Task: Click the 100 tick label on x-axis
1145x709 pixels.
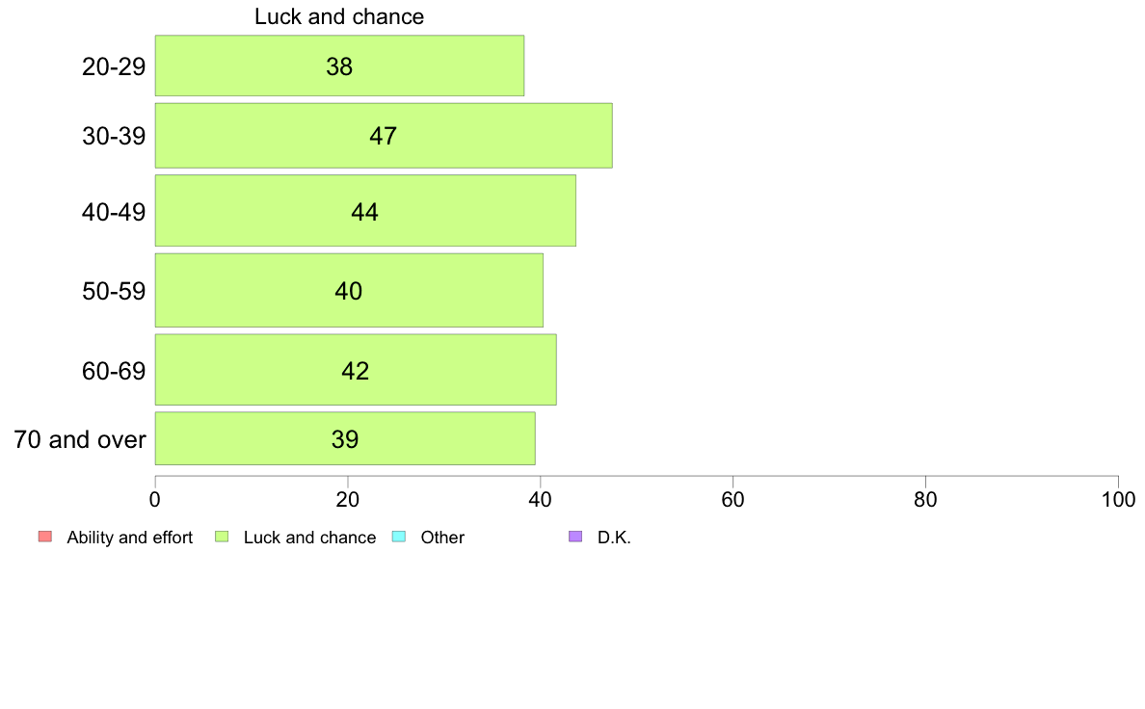Action: (1118, 499)
